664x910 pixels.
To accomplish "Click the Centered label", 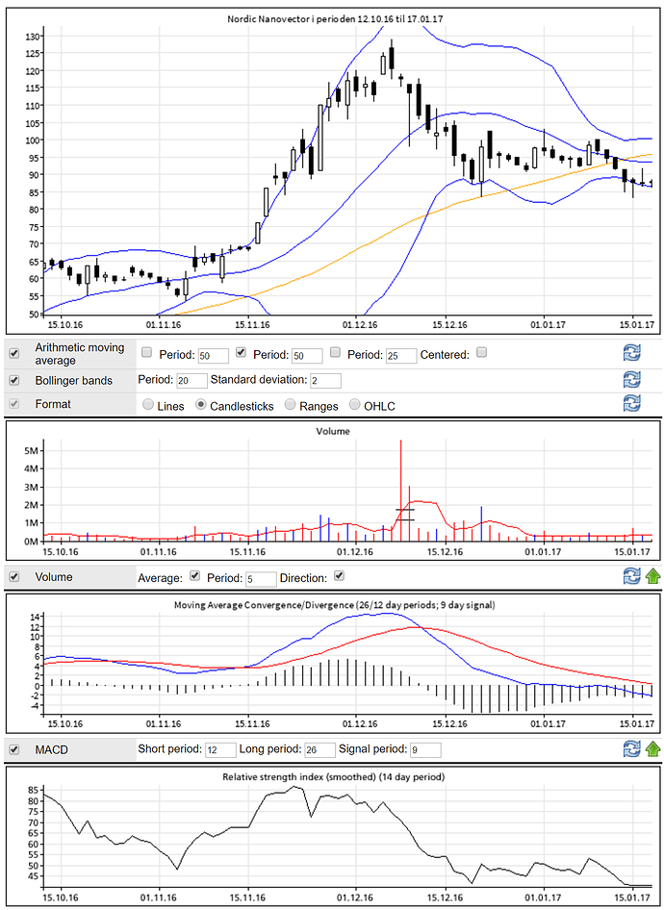I will (x=445, y=355).
